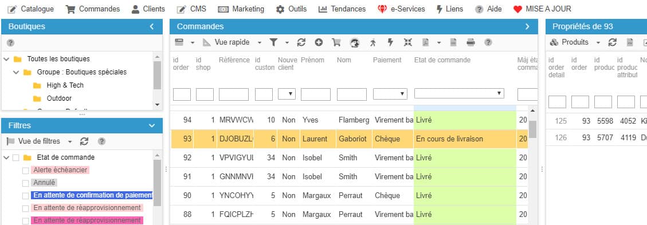Viewport: 647px width, 225px height.
Task: Collapse Toutes les boutiques tree node
Action: [x=6, y=59]
